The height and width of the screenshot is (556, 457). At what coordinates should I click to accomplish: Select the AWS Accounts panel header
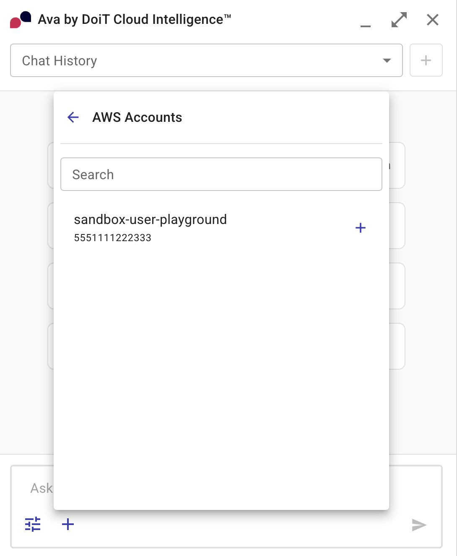tap(137, 117)
